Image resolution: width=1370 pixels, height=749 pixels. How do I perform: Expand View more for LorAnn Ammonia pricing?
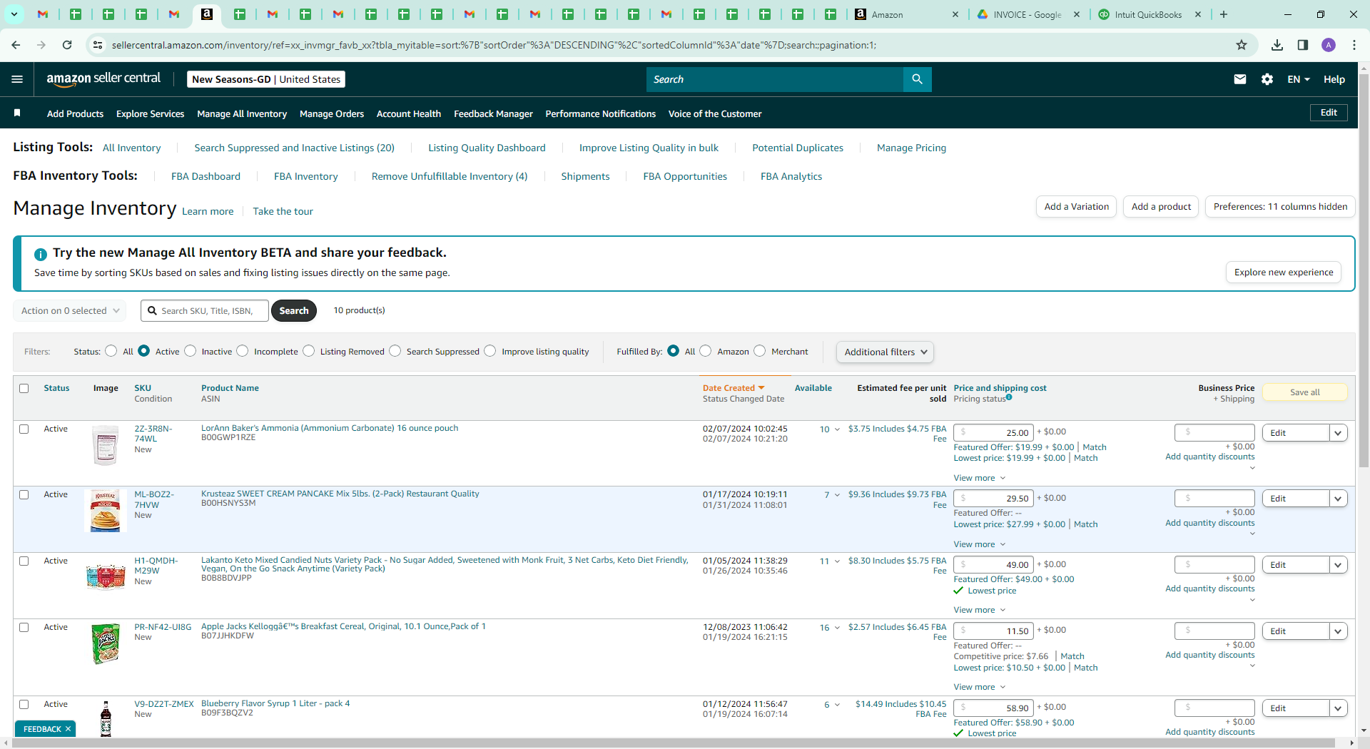(x=980, y=478)
